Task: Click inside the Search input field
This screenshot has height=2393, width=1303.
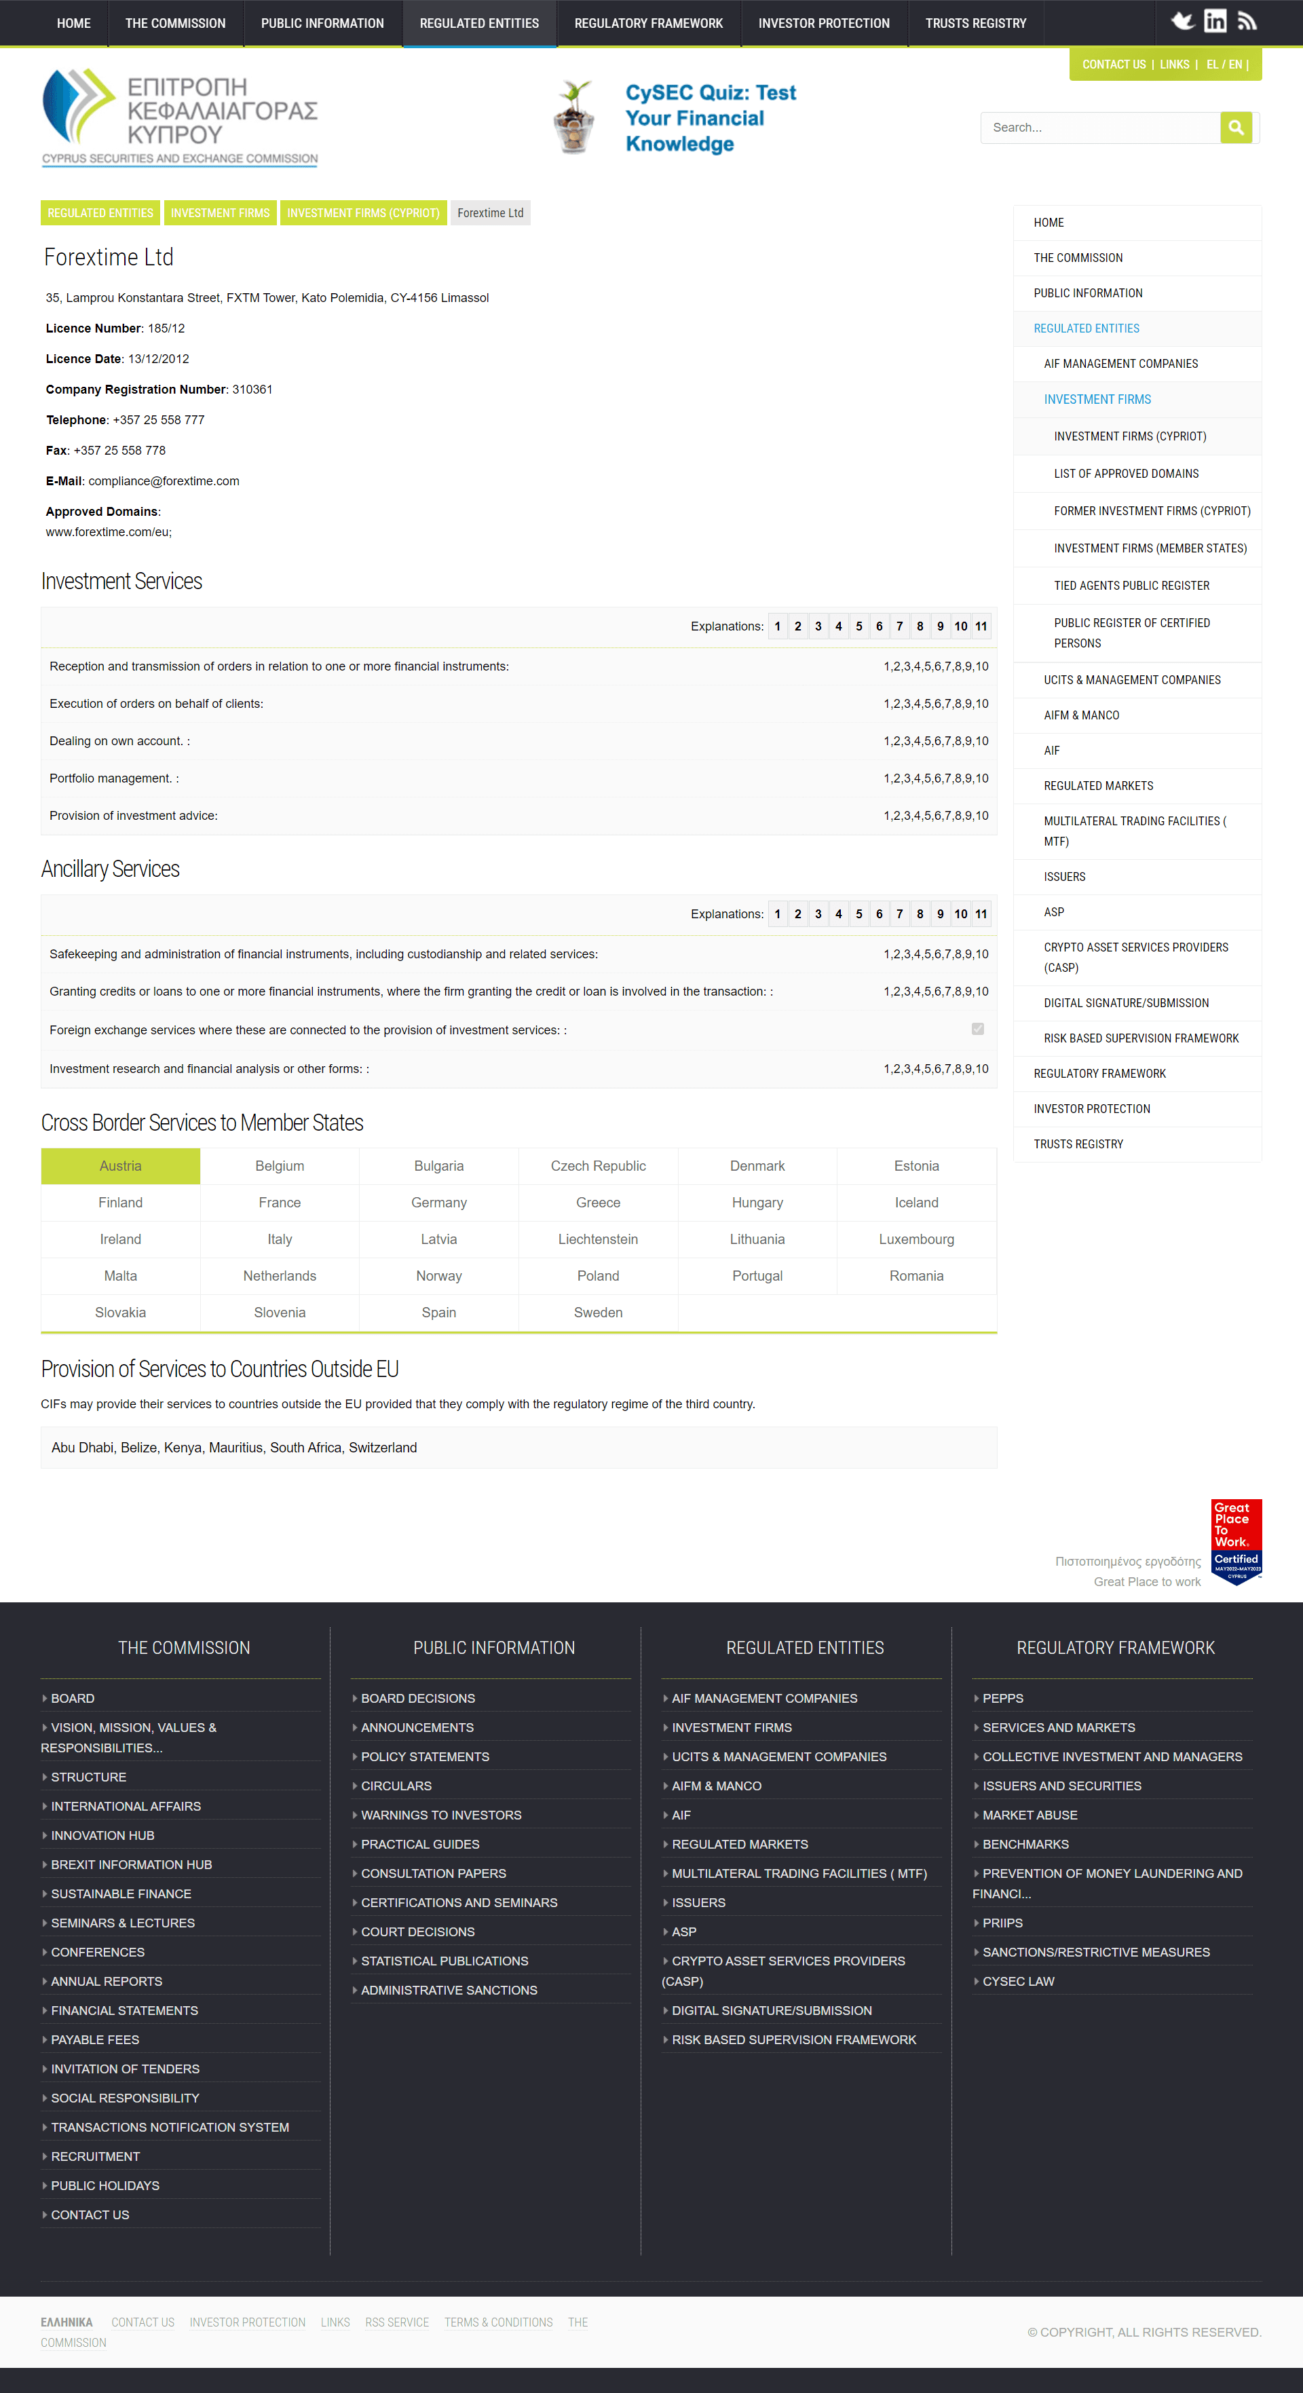Action: pos(1101,128)
